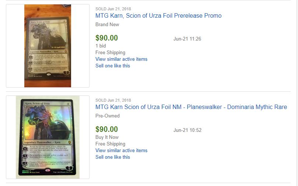
Task: Select 'Sell one like this' under the Buy It Now listing
Action: (113, 157)
